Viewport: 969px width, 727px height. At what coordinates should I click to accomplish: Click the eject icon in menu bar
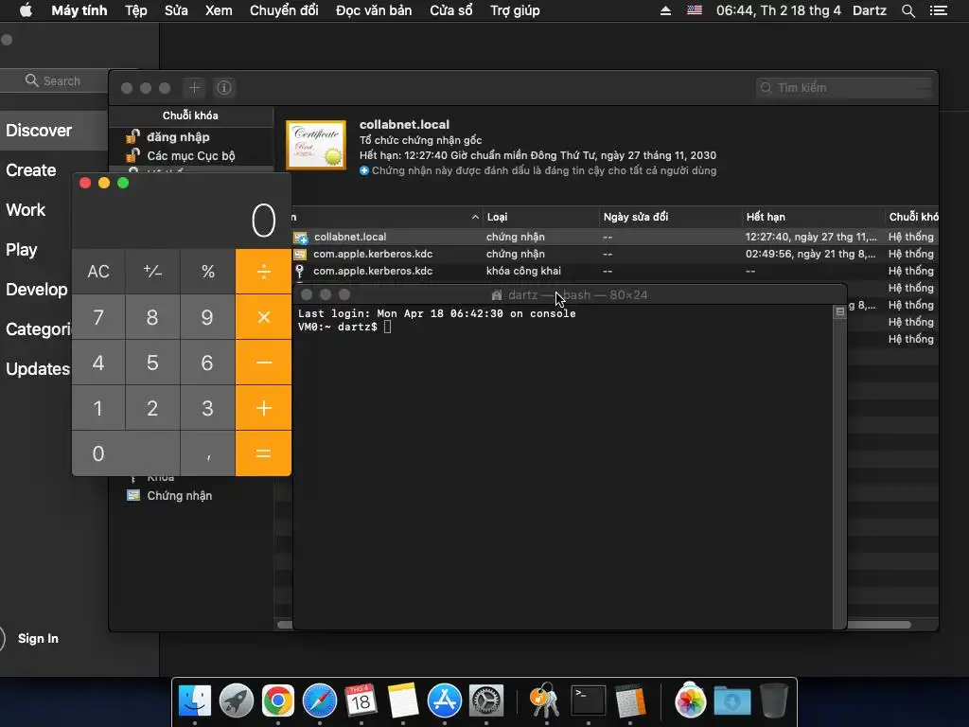665,10
